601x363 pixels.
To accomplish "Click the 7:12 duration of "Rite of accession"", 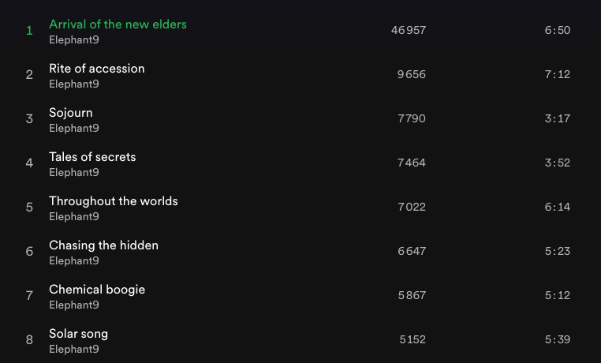I will click(557, 75).
